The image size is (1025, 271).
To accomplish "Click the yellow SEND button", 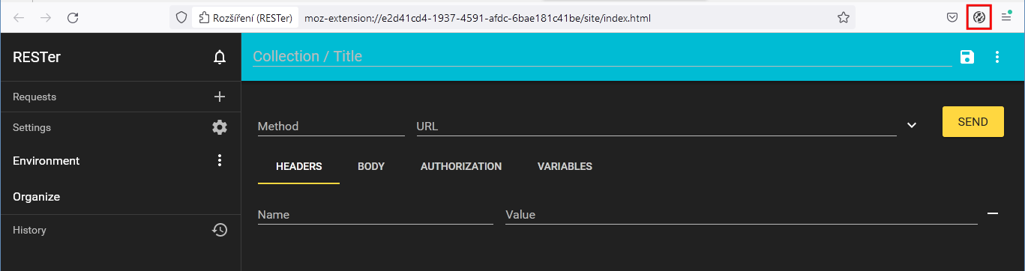I will 973,121.
